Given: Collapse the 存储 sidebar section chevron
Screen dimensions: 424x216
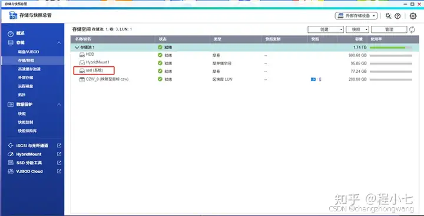Looking at the screenshot, I should tap(59, 43).
